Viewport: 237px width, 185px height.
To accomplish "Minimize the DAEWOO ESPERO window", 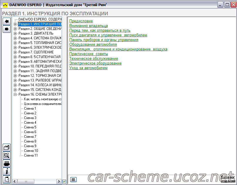I will [220, 5].
